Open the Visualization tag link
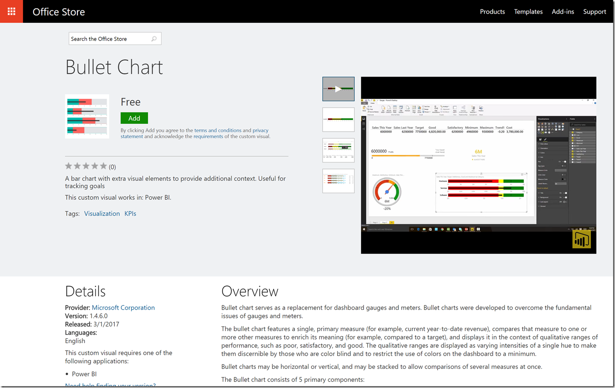Screen dimensions: 615x388 coord(102,213)
